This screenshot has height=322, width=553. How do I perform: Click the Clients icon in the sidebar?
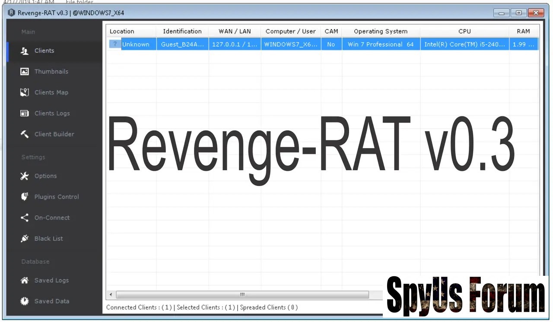click(25, 51)
